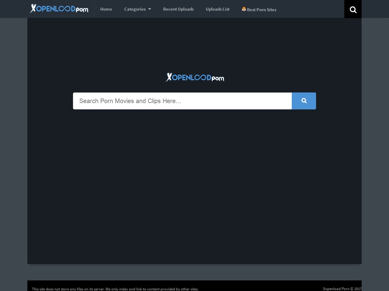Click the X figure in the centered logo
This screenshot has width=389, height=291.
(x=169, y=77)
